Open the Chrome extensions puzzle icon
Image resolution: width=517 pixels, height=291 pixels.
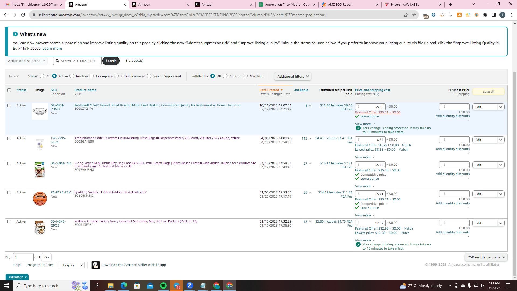485,15
